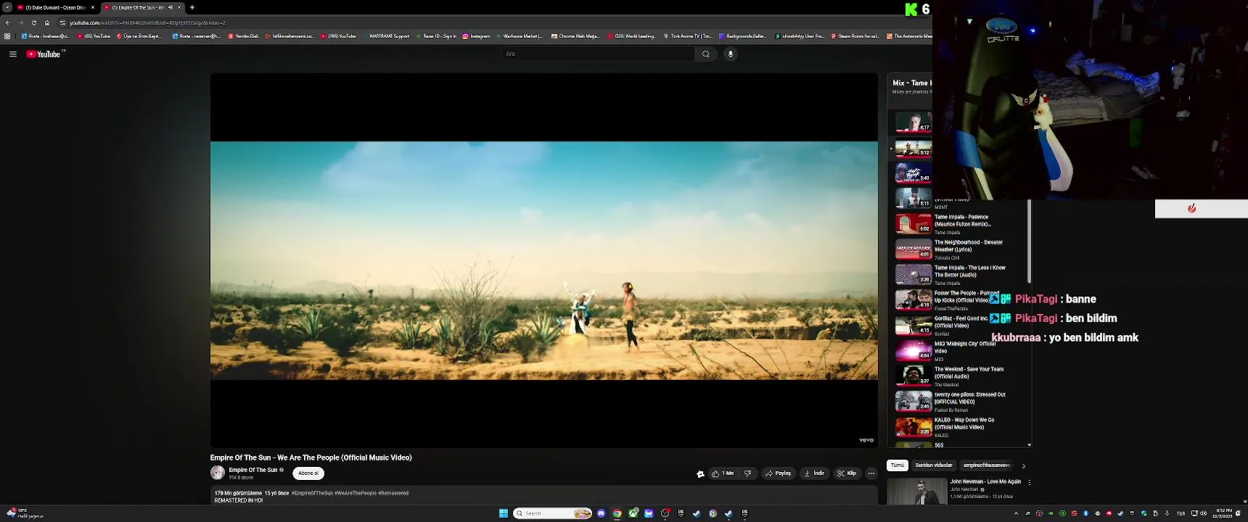
Task: Reload the page with the refresh icon
Action: [33, 22]
